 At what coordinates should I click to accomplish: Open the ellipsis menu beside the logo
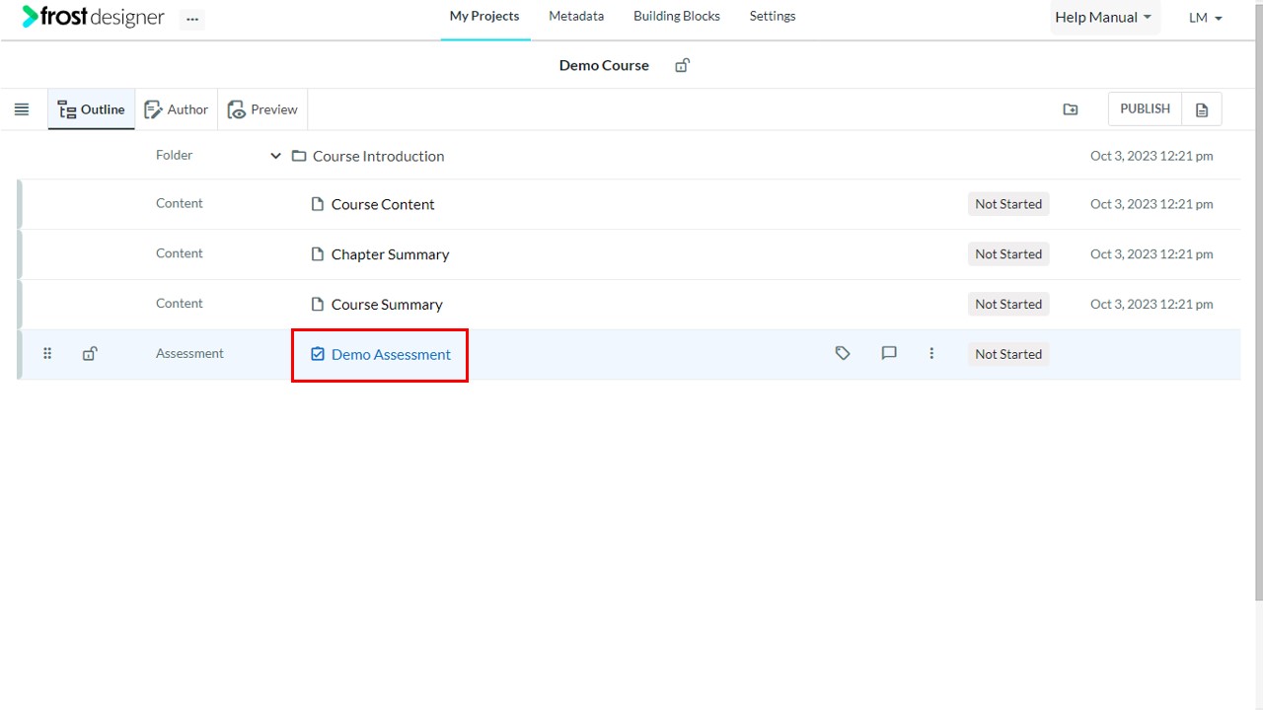pos(192,19)
